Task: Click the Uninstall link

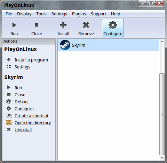Action: (x=23, y=129)
